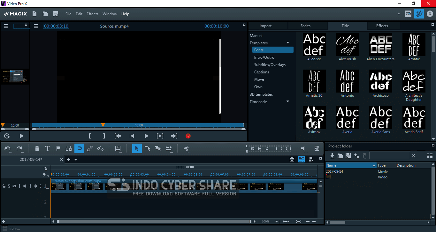
Task: Open the chapter marker bars icon
Action: [69, 148]
